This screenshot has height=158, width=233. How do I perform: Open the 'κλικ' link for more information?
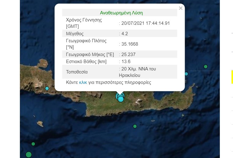coord(83,83)
